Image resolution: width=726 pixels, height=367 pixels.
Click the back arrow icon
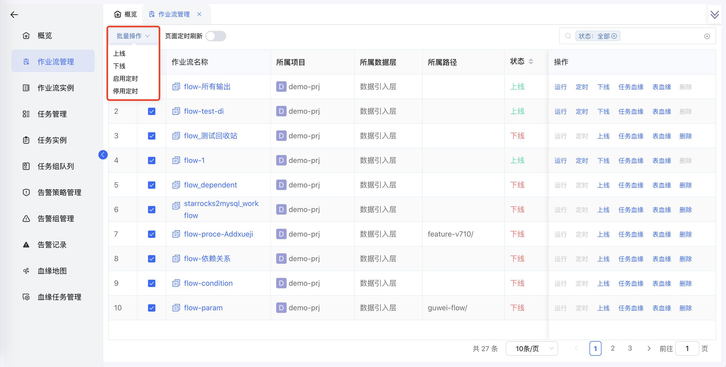click(x=14, y=15)
